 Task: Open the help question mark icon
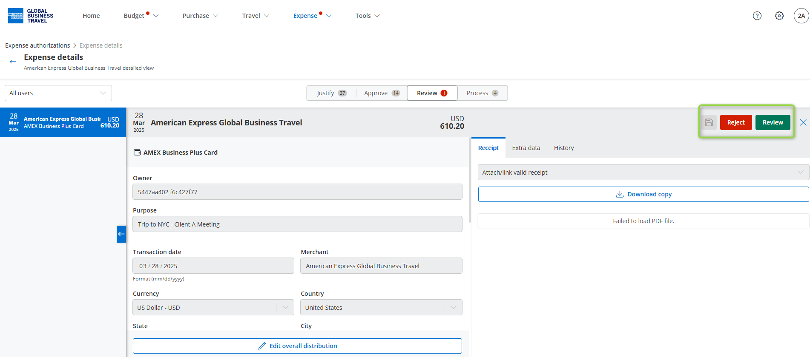[757, 16]
